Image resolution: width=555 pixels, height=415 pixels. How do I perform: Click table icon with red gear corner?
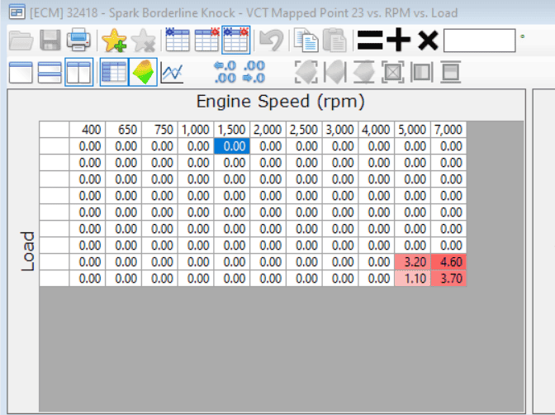(207, 40)
